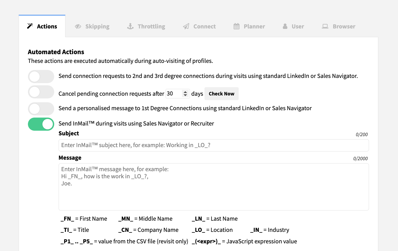This screenshot has width=398, height=251.
Task: Open the Planner tab
Action: pos(249,26)
